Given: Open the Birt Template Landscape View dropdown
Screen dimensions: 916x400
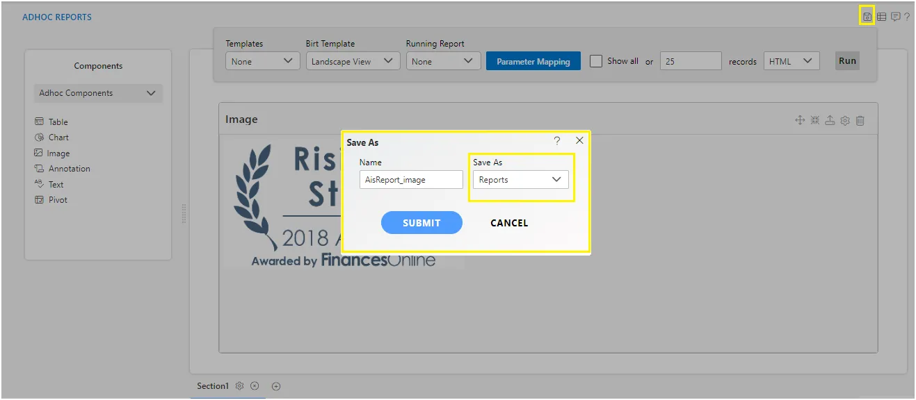Looking at the screenshot, I should coord(353,61).
